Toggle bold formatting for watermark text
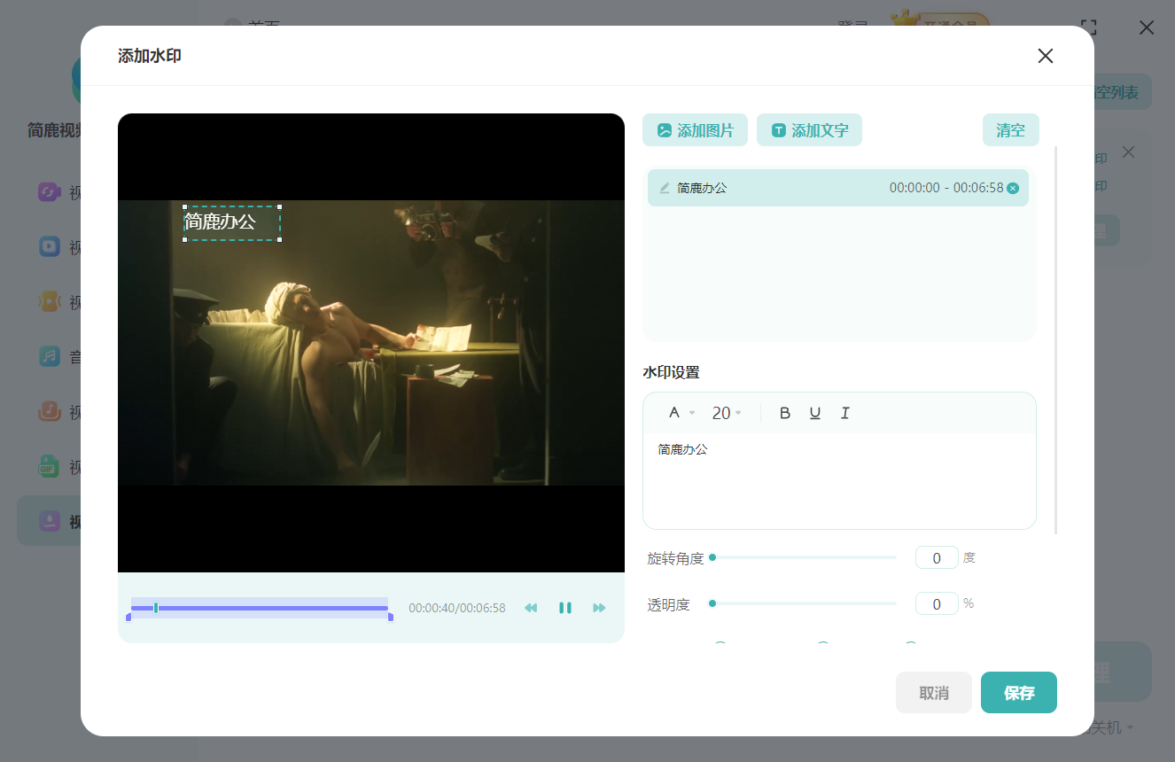Screen dimensions: 1175x762 point(784,413)
